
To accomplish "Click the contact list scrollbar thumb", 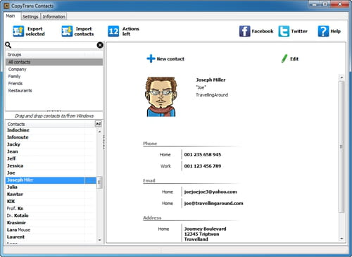I will click(99, 182).
